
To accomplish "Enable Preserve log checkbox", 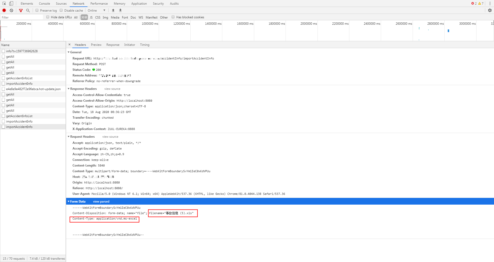I will [37, 10].
